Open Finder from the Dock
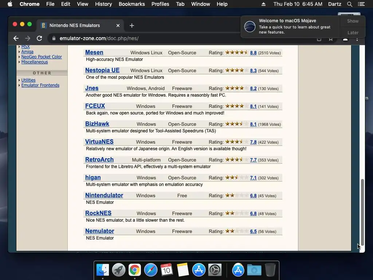 point(103,270)
